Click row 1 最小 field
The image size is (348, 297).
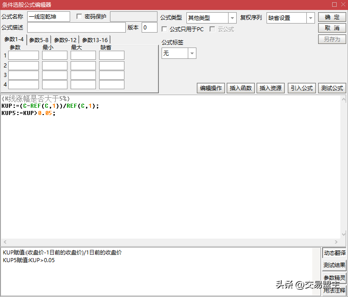55,55
